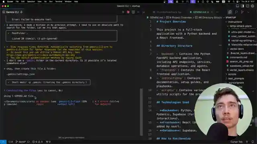Click the sync changes icon in status bar
The height and width of the screenshot is (144, 257).
point(29,142)
